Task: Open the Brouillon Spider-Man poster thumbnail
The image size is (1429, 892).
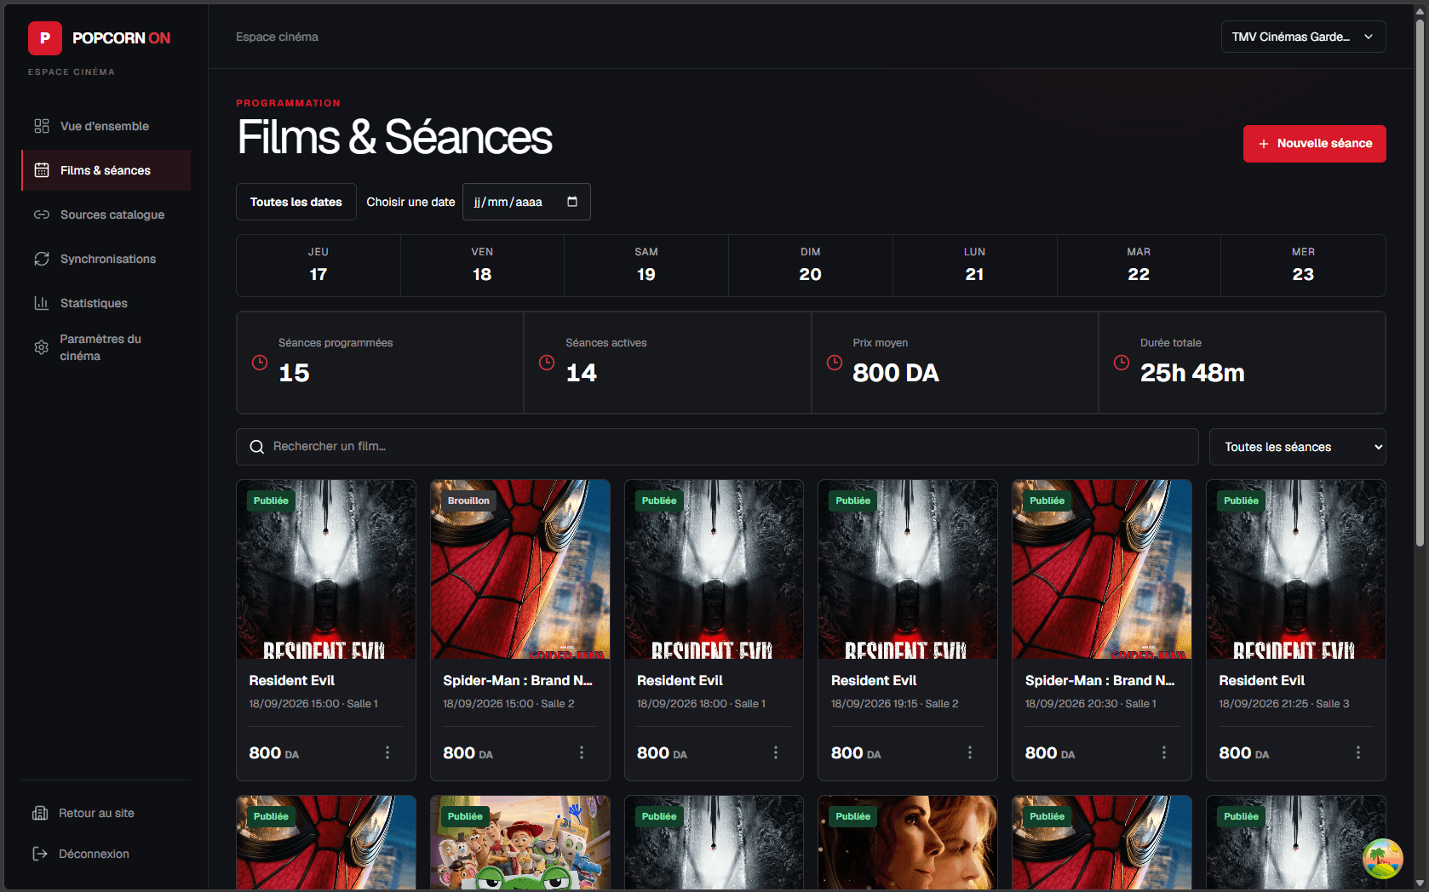Action: pyautogui.click(x=520, y=569)
